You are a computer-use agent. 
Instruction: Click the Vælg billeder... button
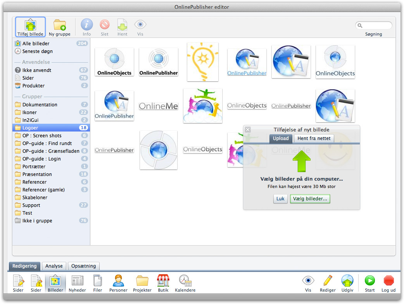pos(310,199)
